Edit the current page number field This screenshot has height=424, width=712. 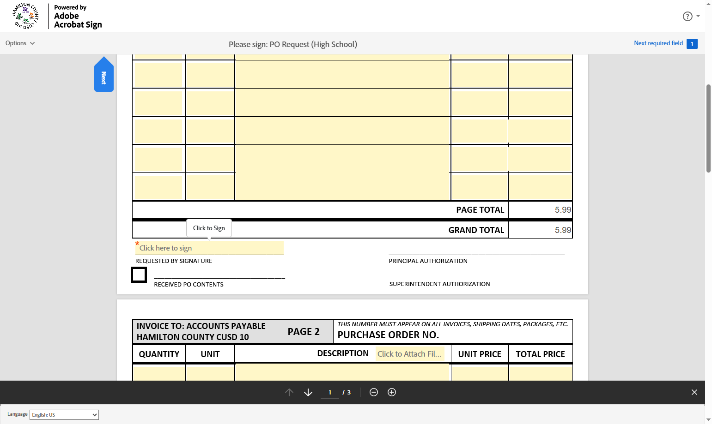[x=330, y=393]
